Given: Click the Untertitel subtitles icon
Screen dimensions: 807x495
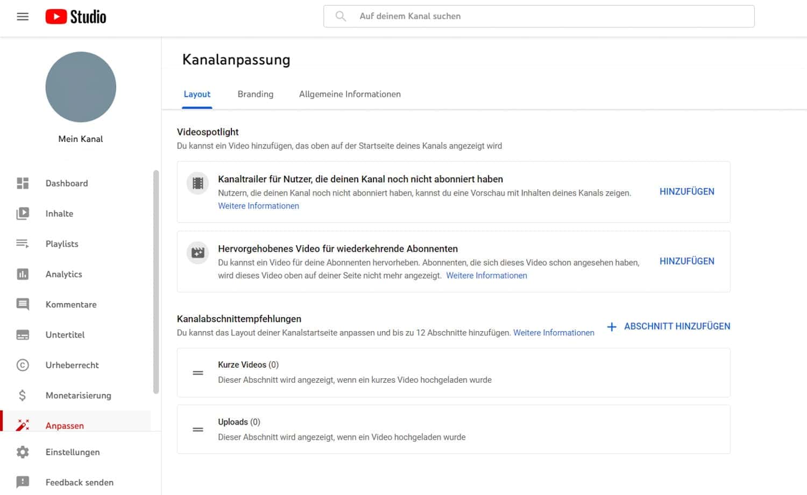Looking at the screenshot, I should pos(23,335).
